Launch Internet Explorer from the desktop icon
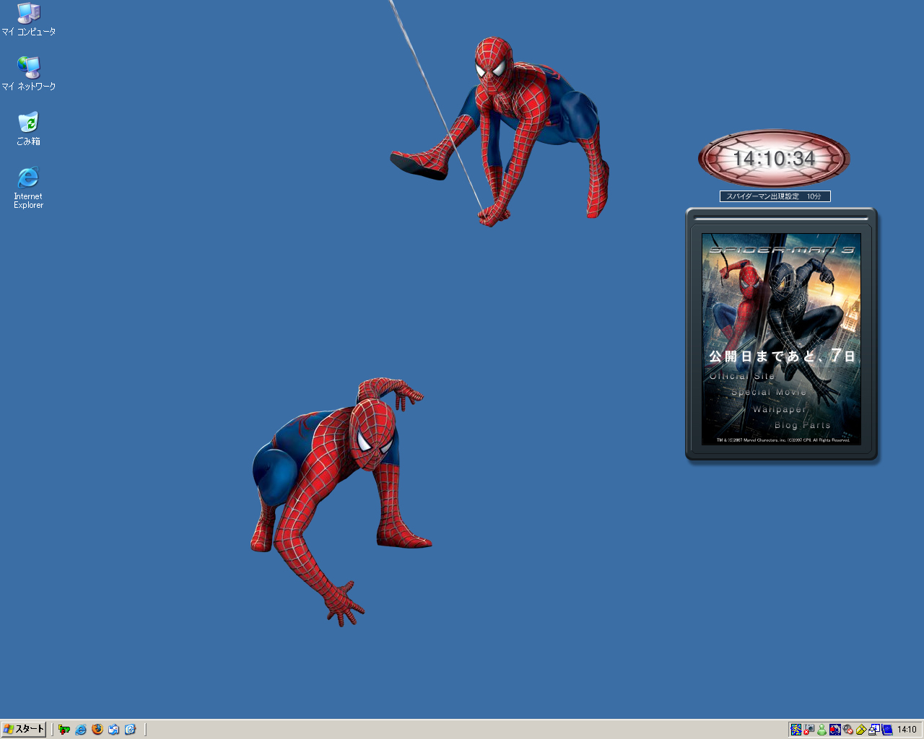 pyautogui.click(x=28, y=188)
